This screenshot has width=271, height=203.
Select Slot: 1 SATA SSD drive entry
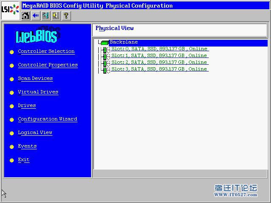(160, 55)
